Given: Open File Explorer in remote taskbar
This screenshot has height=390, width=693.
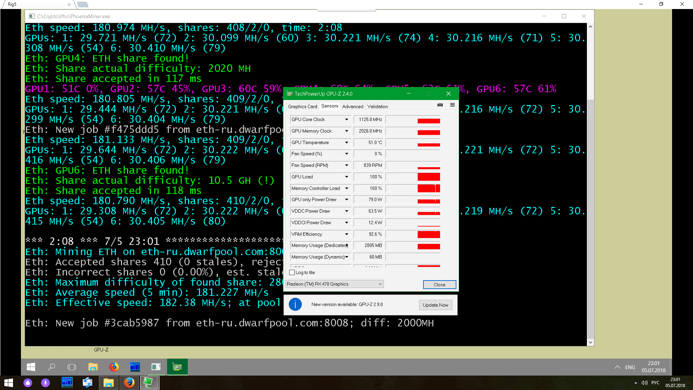Looking at the screenshot, I should pos(93,367).
